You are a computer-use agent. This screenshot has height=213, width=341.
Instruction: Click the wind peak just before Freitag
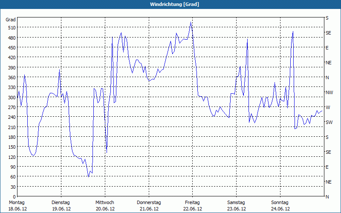coord(191,22)
